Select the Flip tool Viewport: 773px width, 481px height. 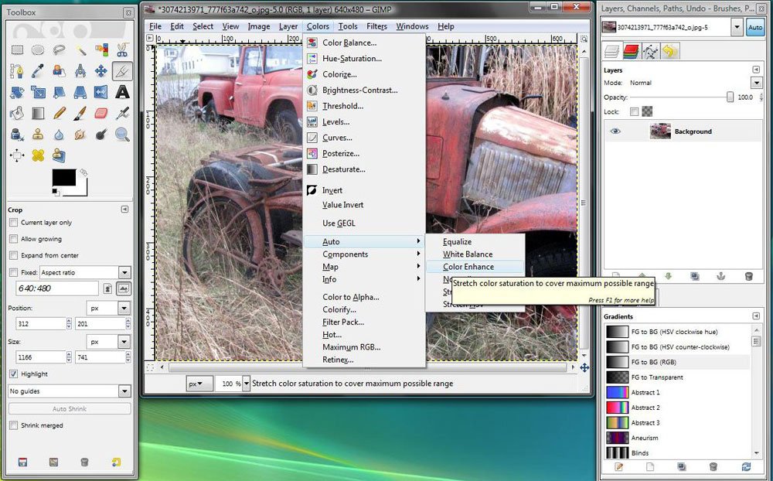point(101,92)
